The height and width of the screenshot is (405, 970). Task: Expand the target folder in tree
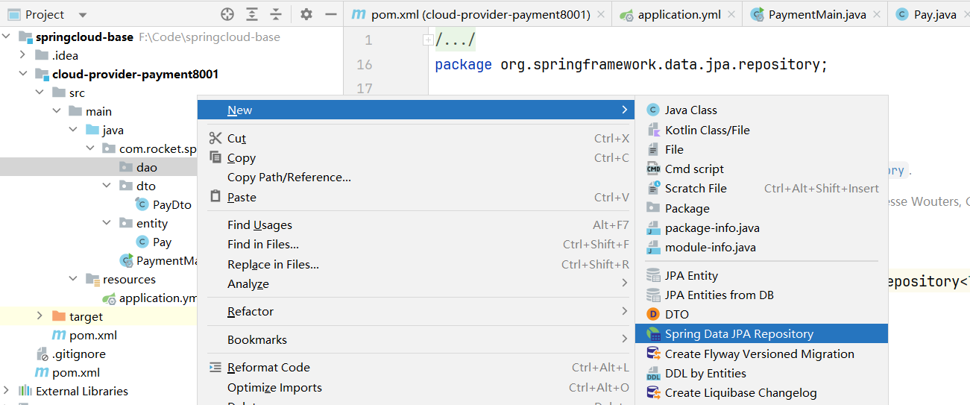point(40,317)
